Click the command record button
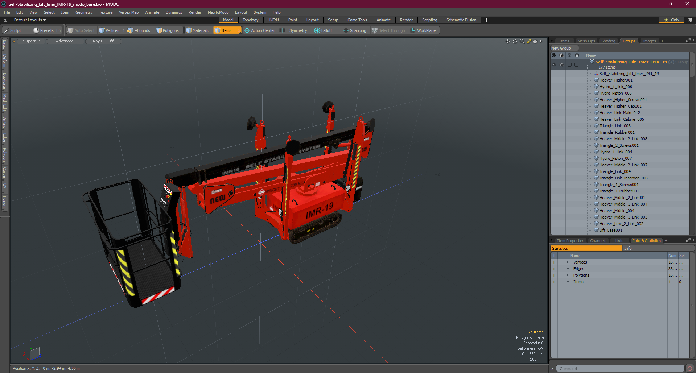Screen dimensions: 696x373 [x=690, y=369]
